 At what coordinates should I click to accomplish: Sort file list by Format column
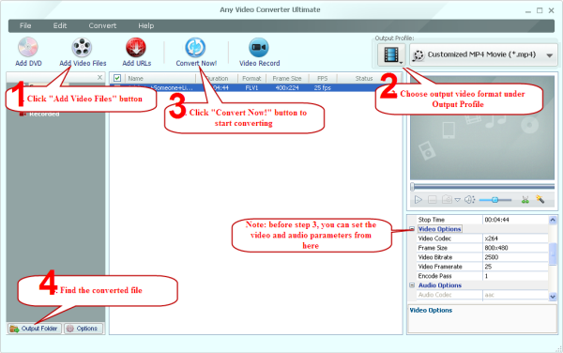click(x=251, y=78)
